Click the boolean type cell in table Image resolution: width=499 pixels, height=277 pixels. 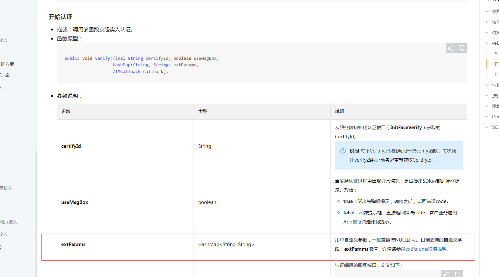coord(262,202)
